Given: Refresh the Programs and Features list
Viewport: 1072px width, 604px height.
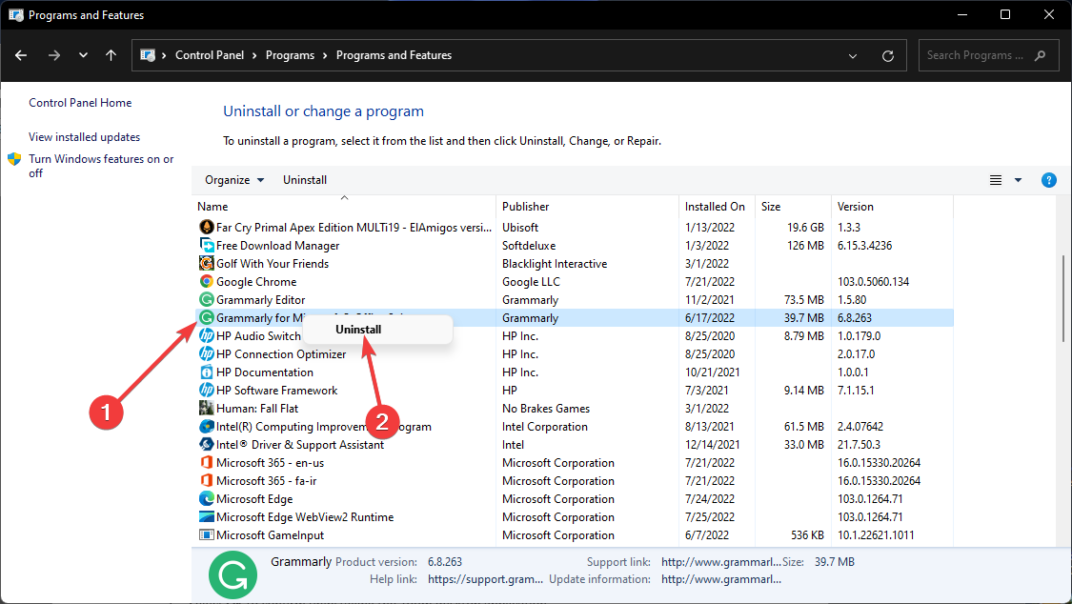Looking at the screenshot, I should coord(887,56).
